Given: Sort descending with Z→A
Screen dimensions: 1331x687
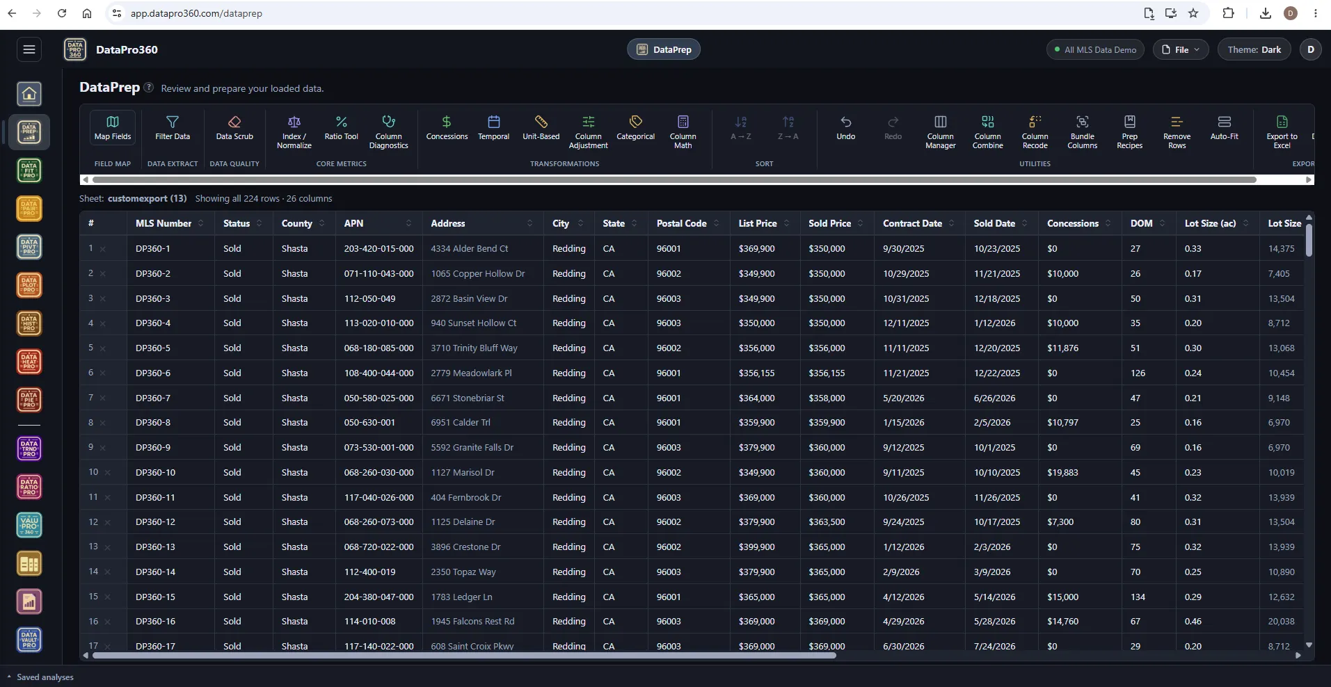Looking at the screenshot, I should tap(788, 129).
